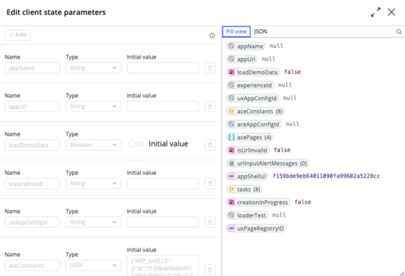Screen dimensions: 405x276
Task: Open the JSON Type dropdown for aceConstants
Action: pyautogui.click(x=93, y=265)
